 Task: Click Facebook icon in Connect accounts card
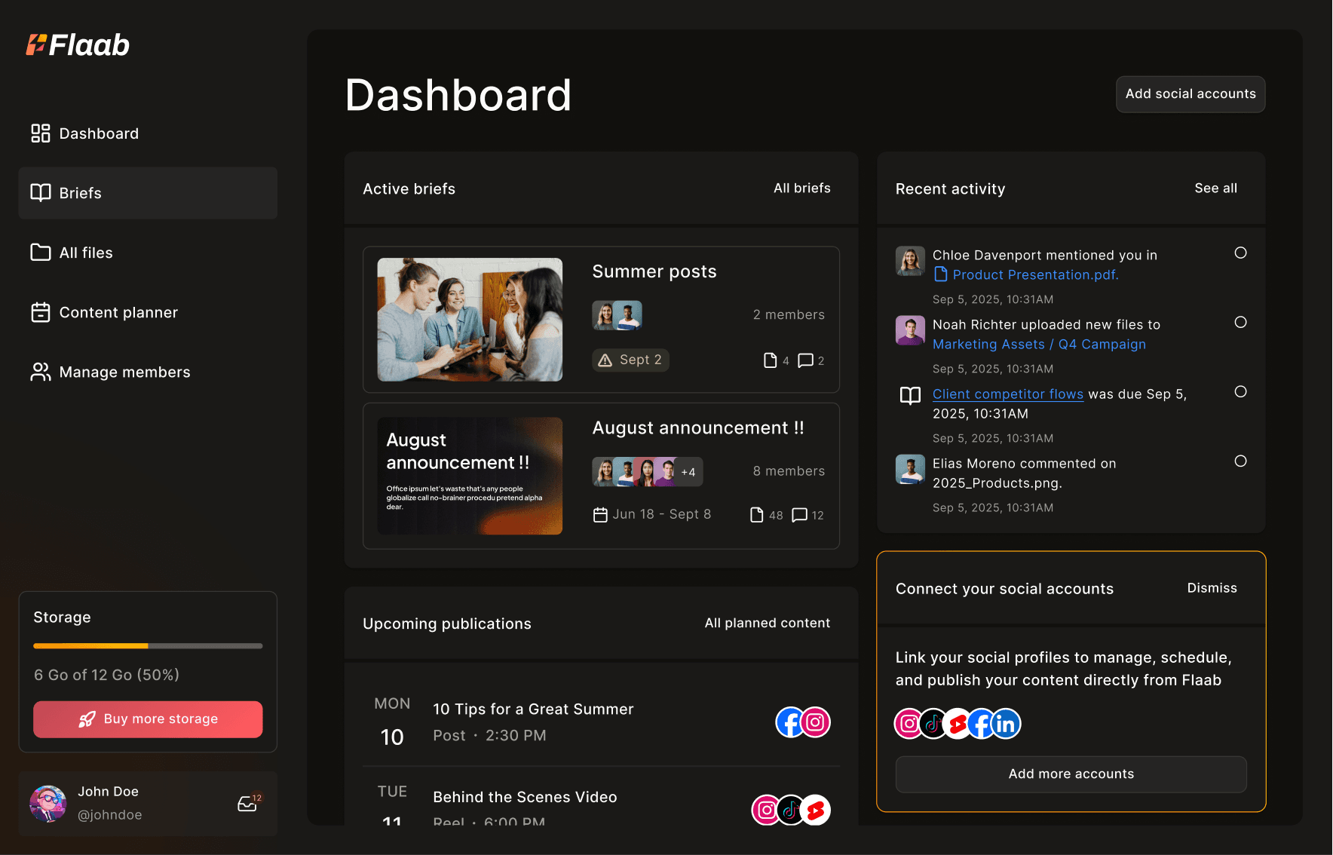pyautogui.click(x=982, y=724)
